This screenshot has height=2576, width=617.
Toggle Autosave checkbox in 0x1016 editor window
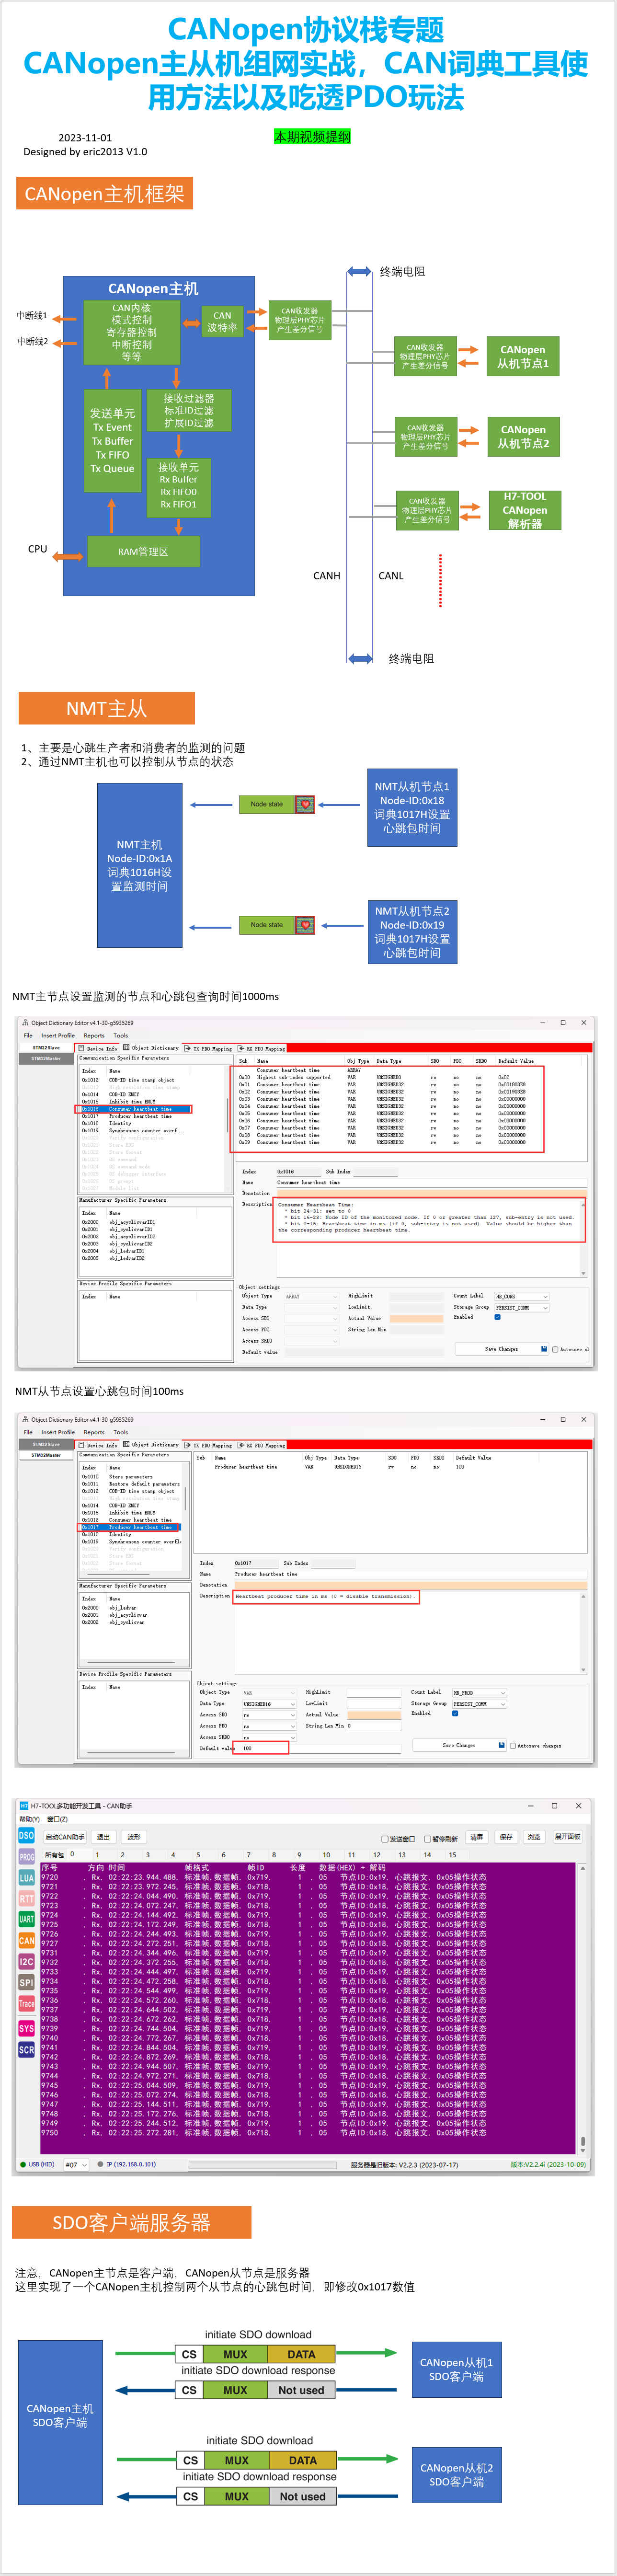tap(555, 1349)
